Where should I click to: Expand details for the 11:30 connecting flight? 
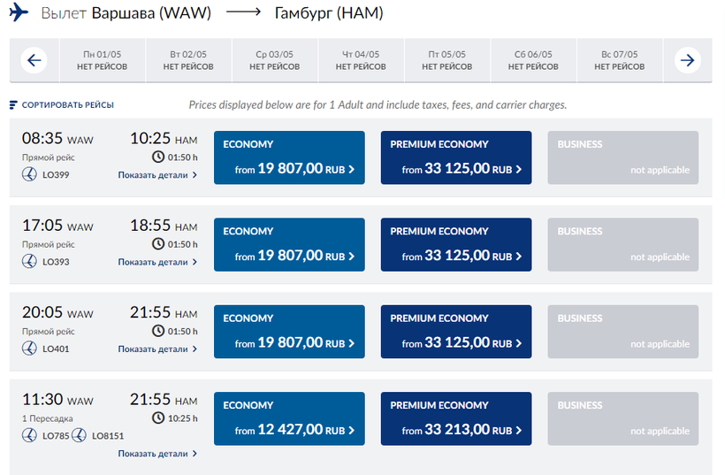157,454
